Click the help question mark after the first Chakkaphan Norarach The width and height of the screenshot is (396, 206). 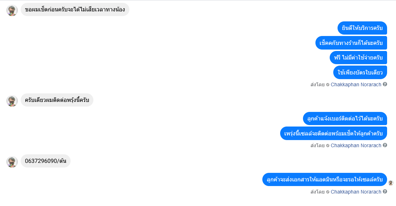[385, 84]
